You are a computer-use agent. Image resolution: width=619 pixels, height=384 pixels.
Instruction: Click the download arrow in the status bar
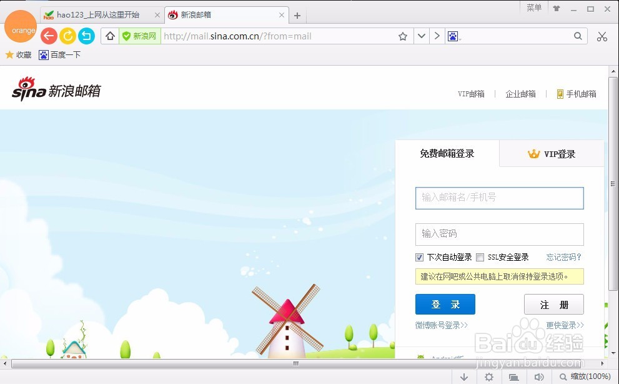tap(463, 376)
